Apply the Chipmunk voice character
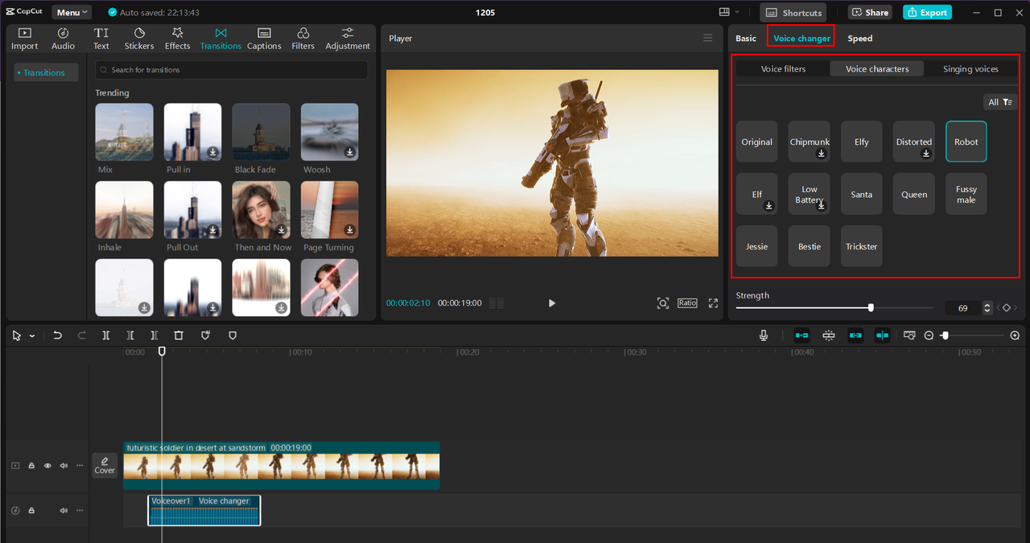 click(x=810, y=142)
